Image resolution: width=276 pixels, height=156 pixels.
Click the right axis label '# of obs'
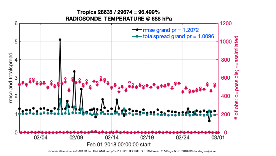coord(237,78)
